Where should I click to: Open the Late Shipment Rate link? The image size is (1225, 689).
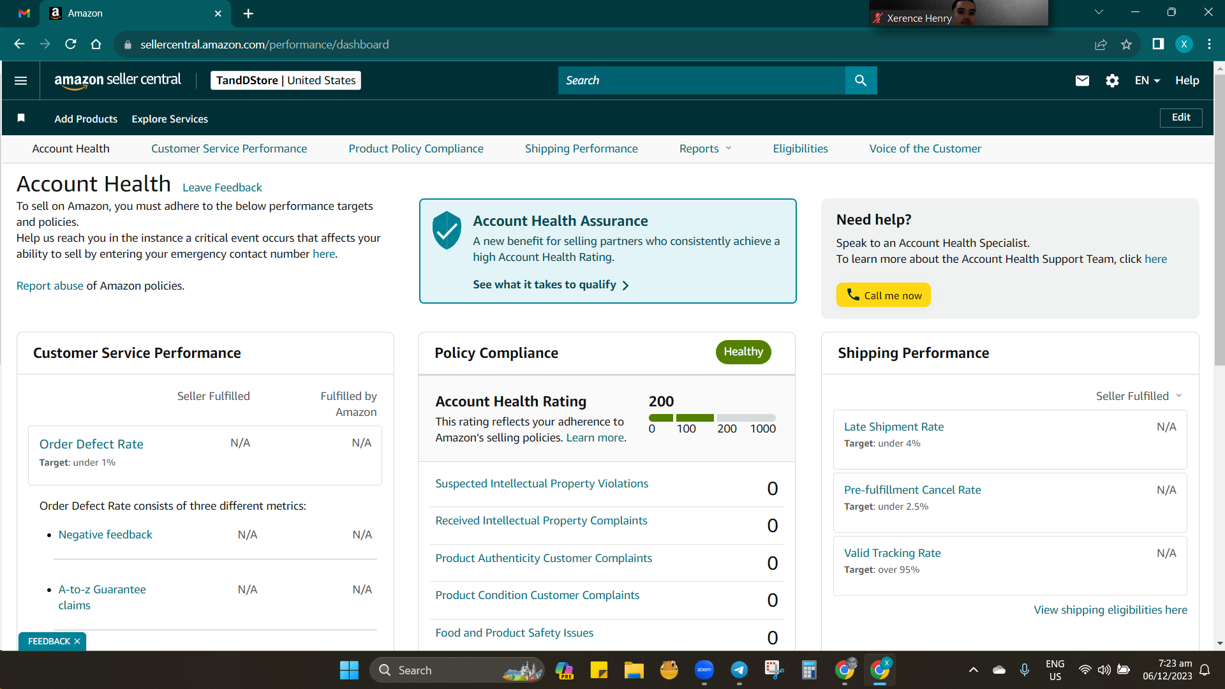coord(894,427)
